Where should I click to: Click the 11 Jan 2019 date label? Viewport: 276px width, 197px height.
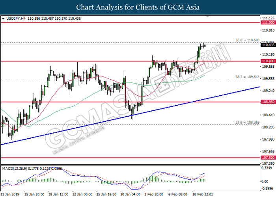(x=11, y=194)
